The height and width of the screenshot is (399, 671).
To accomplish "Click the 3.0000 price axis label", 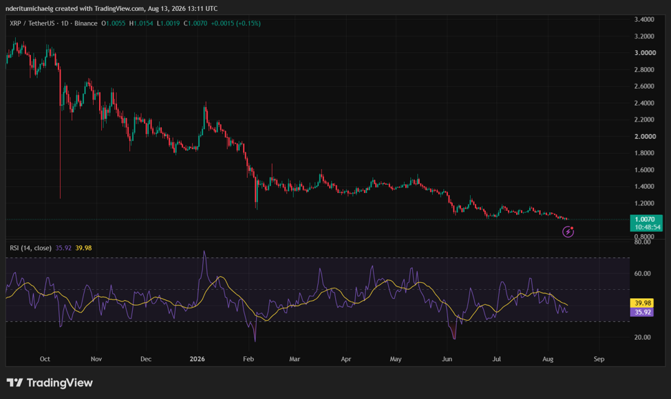I will [645, 53].
